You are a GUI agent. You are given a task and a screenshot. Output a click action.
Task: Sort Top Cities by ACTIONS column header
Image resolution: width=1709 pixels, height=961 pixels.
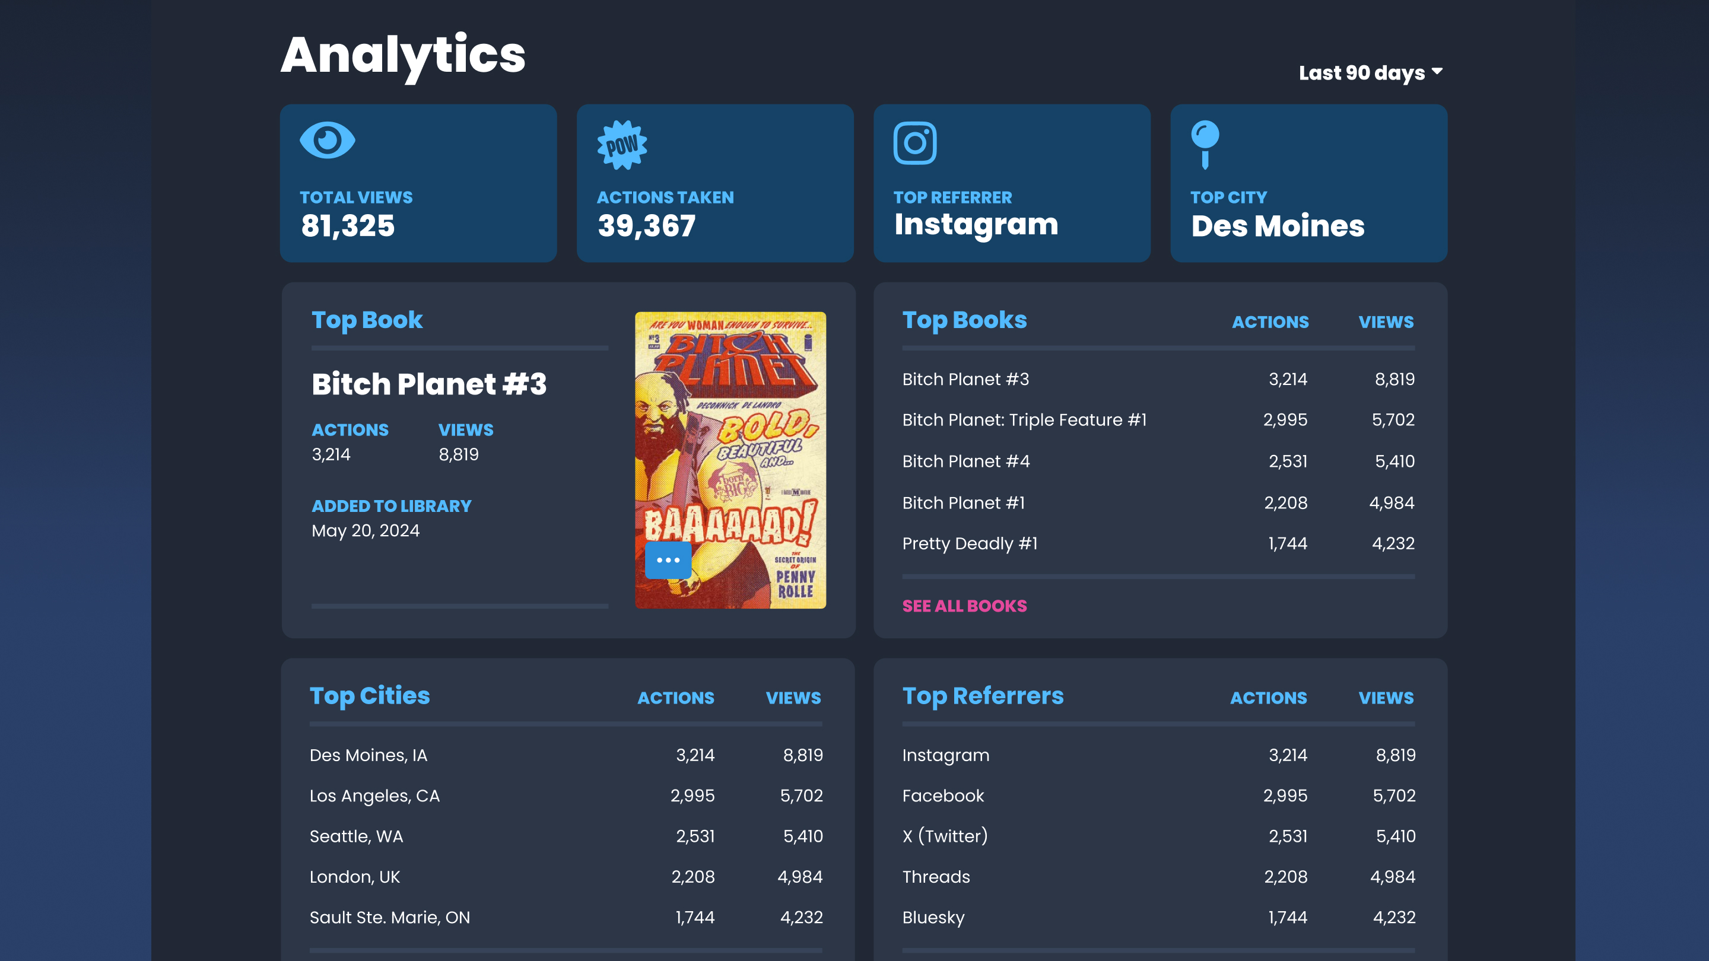pyautogui.click(x=675, y=698)
